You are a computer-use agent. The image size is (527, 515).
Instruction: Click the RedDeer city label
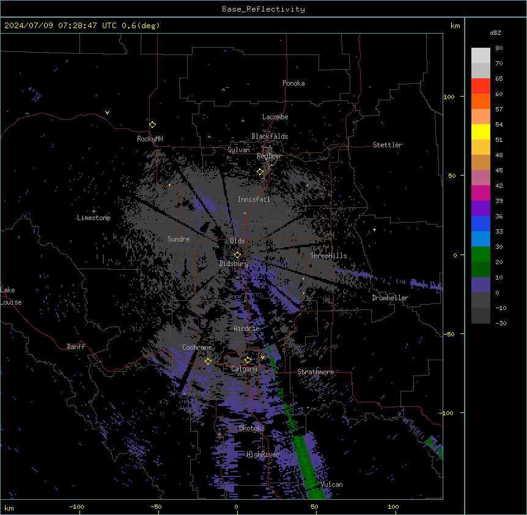(269, 156)
